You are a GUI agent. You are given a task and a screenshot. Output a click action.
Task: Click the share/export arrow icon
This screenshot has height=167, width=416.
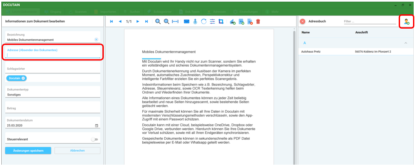coord(195,21)
